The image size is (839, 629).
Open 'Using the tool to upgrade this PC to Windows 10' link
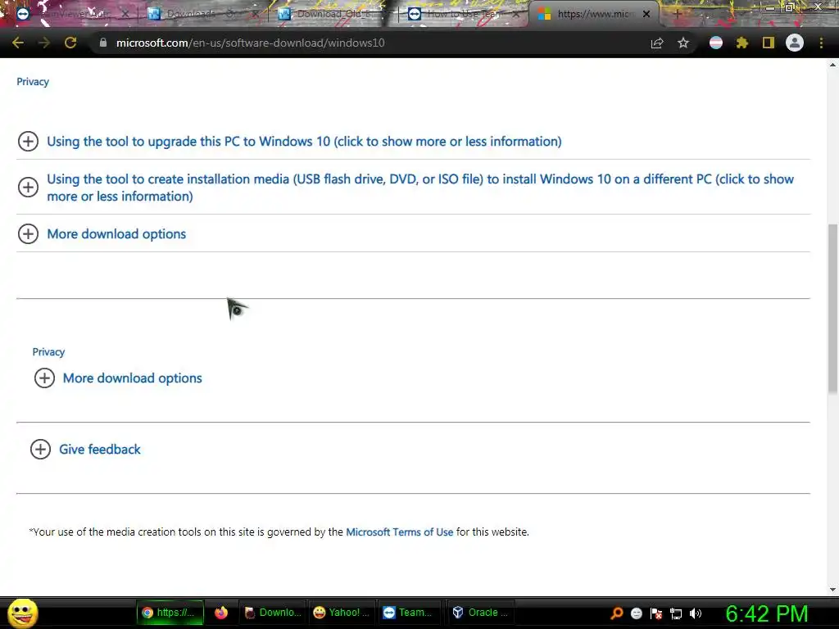click(304, 141)
